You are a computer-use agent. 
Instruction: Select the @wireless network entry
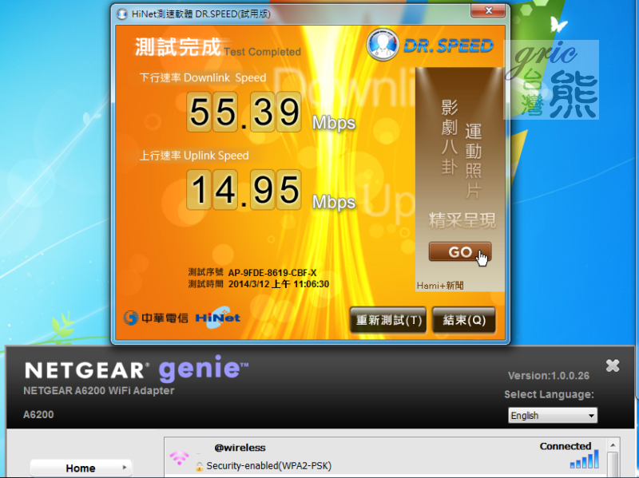pyautogui.click(x=386, y=457)
